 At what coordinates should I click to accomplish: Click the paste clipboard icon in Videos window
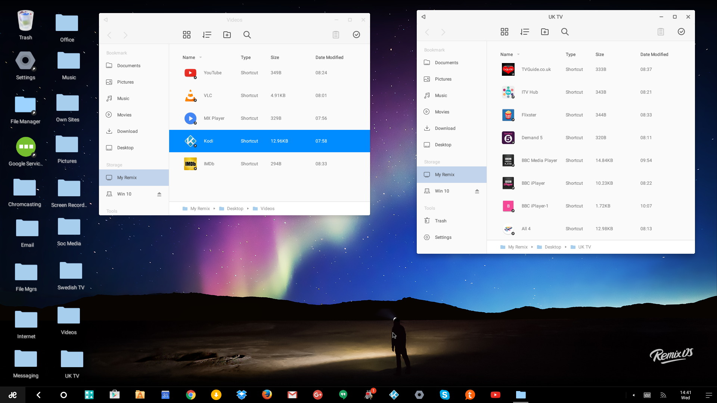click(336, 35)
